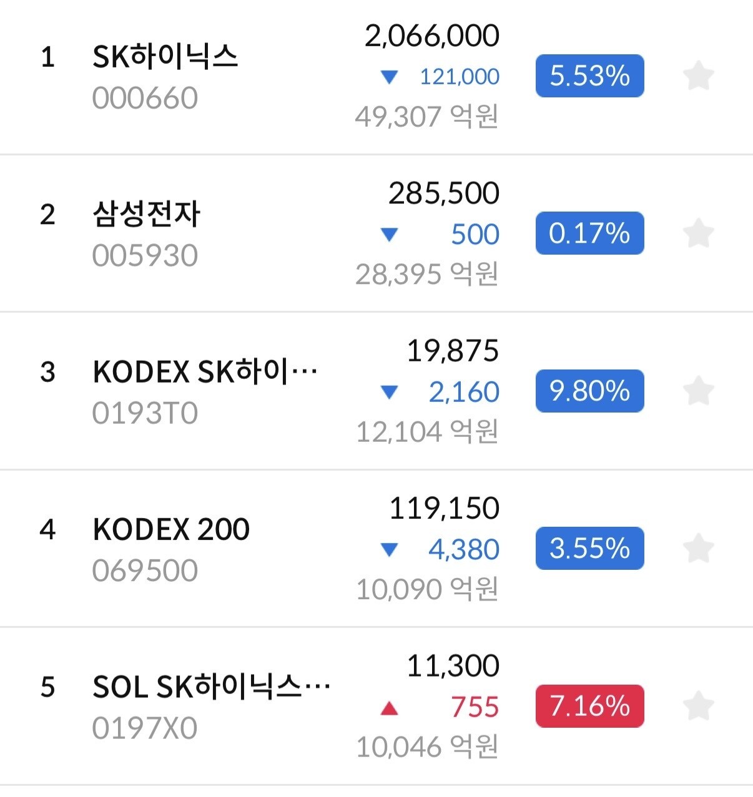
Task: Select the 12,104 억원 trading value
Action: pyautogui.click(x=427, y=432)
